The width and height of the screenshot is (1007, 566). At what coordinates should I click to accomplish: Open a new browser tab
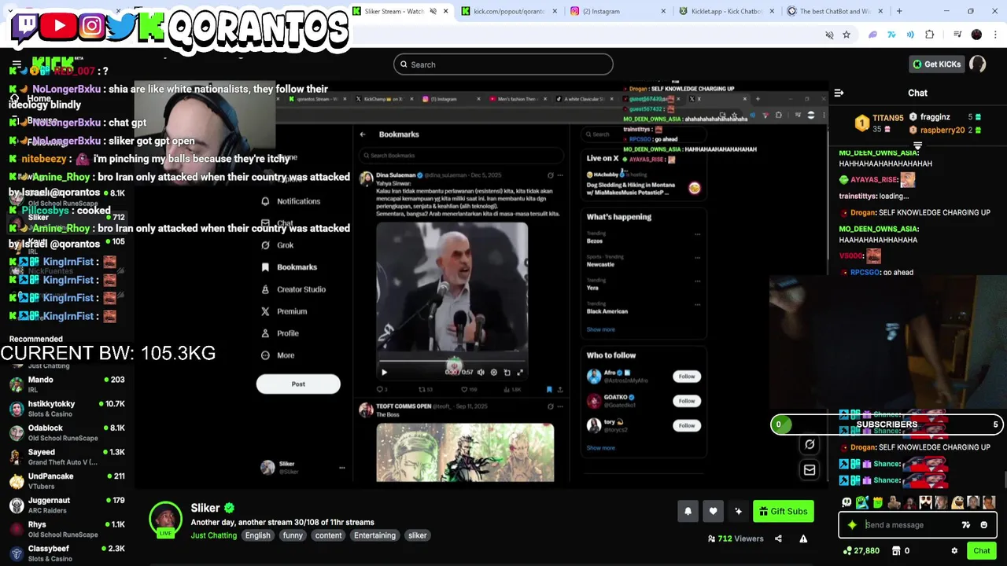pos(899,11)
